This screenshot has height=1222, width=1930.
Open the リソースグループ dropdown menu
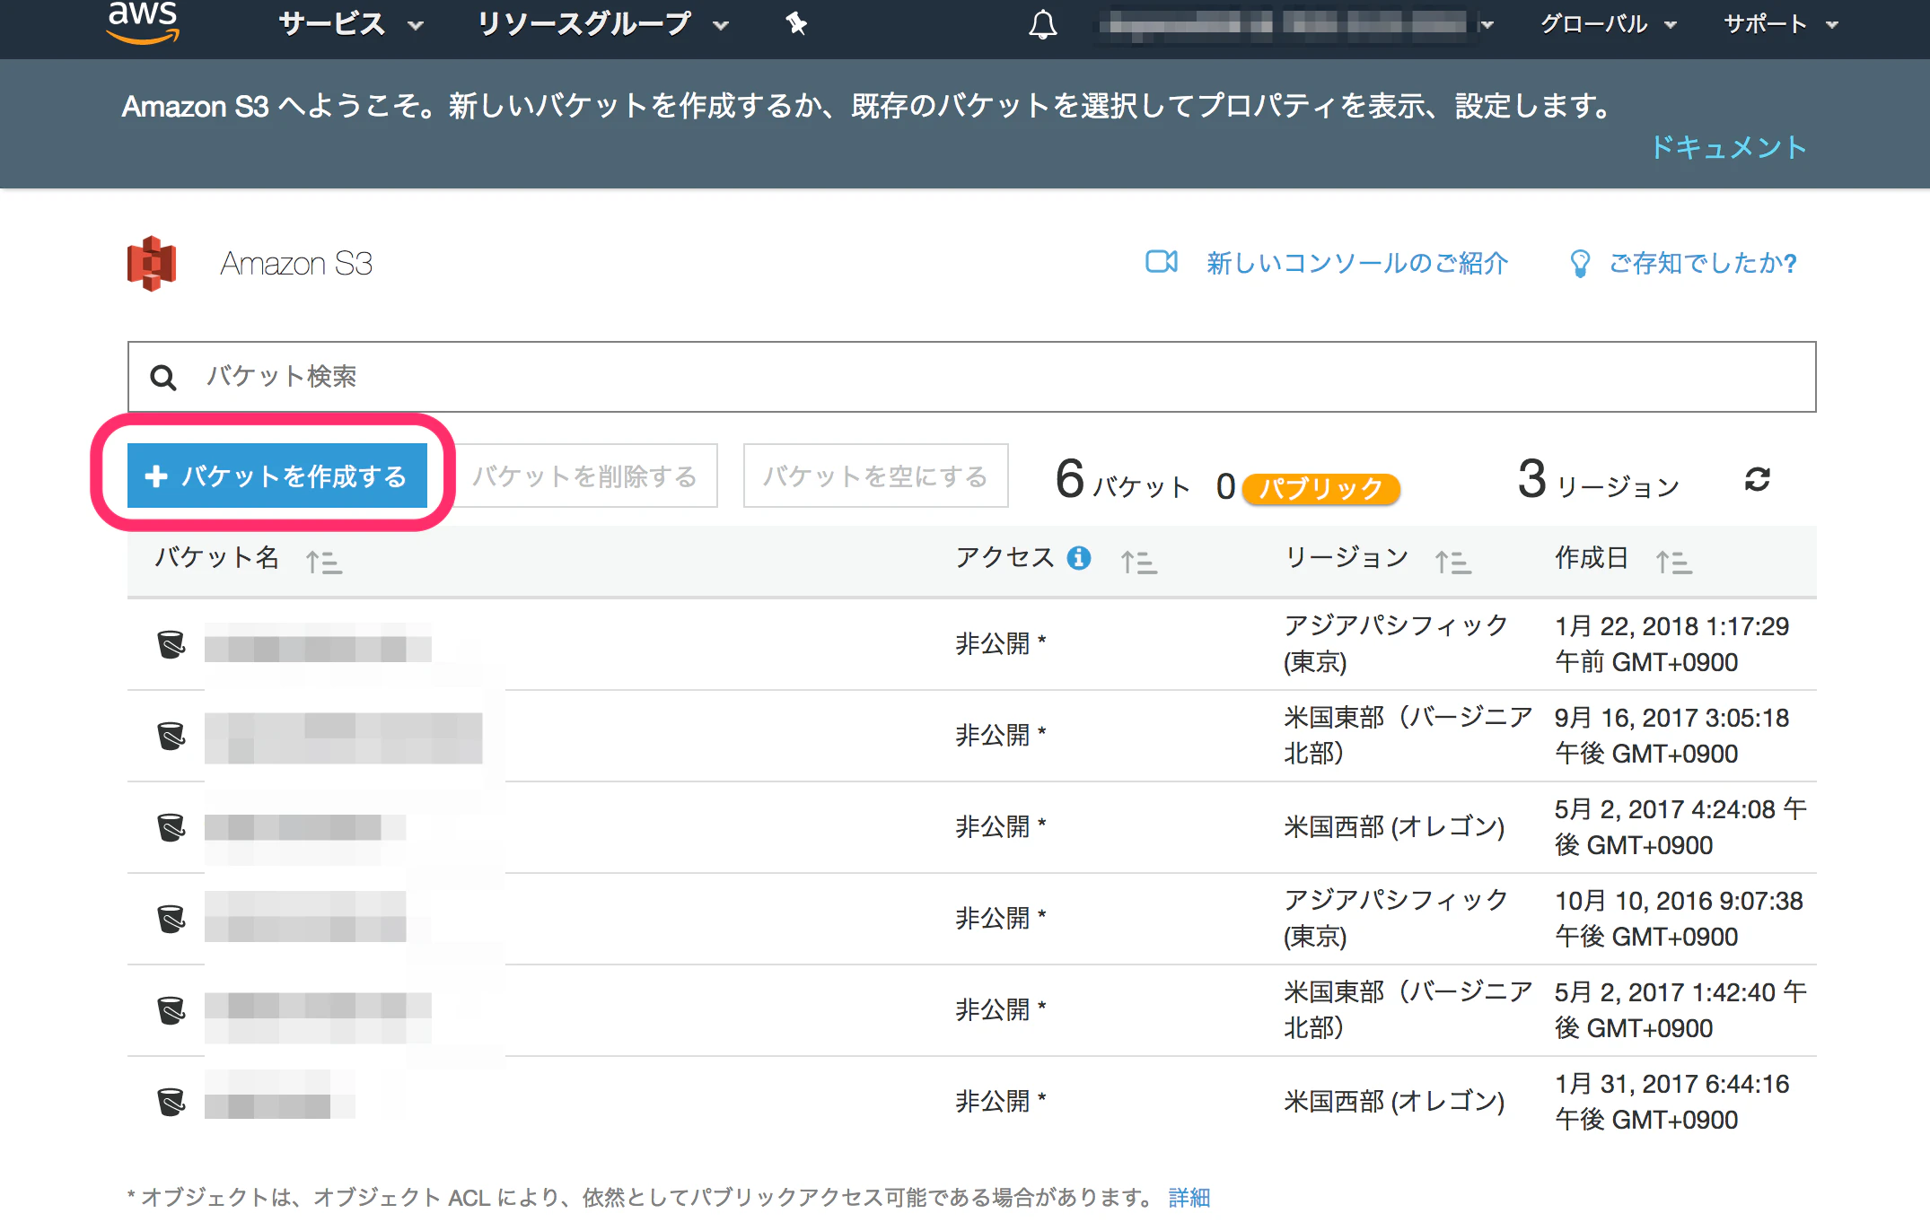pyautogui.click(x=602, y=24)
